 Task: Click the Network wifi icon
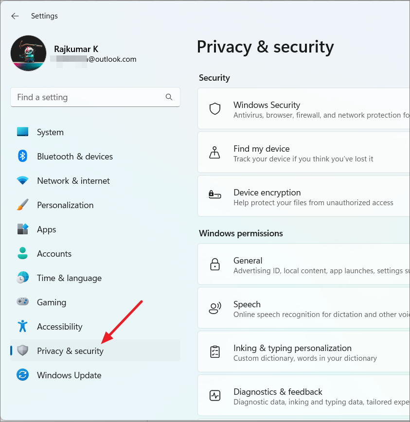[x=22, y=180]
